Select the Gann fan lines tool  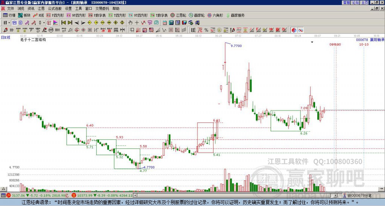[138, 30]
